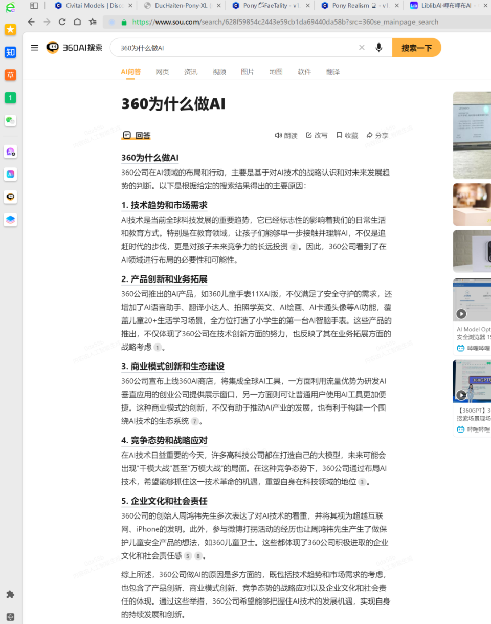Play the AI Model Opt video thumbnail
Viewport: 491px width, 624px height.
pos(461,314)
